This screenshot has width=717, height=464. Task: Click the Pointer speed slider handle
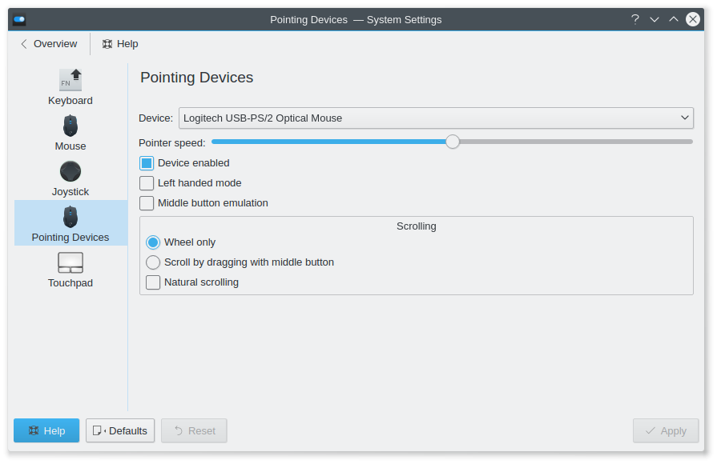point(453,142)
